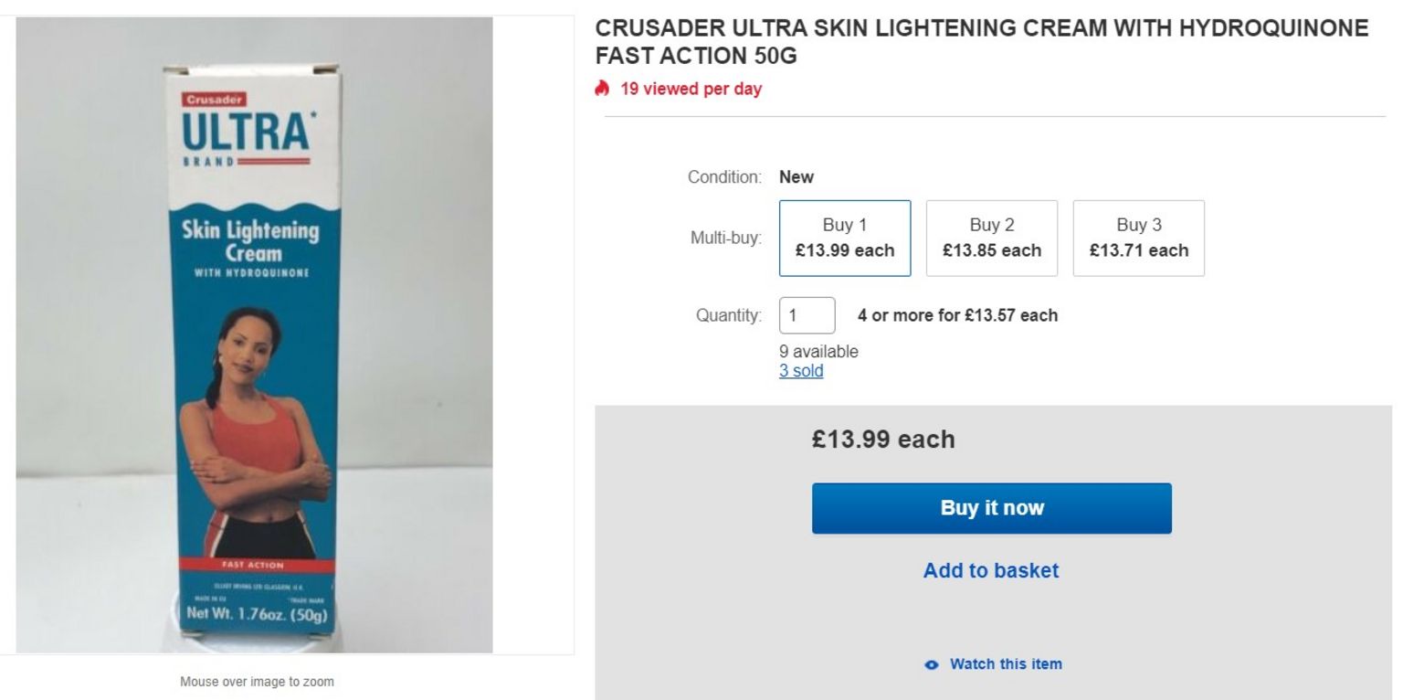This screenshot has width=1403, height=700.
Task: Pick the Buy 3 multi-buy offer
Action: pos(1138,238)
